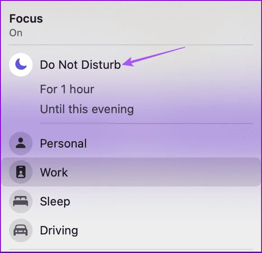The height and width of the screenshot is (253, 262).
Task: Click the Focus heading at the top
Action: click(x=26, y=19)
